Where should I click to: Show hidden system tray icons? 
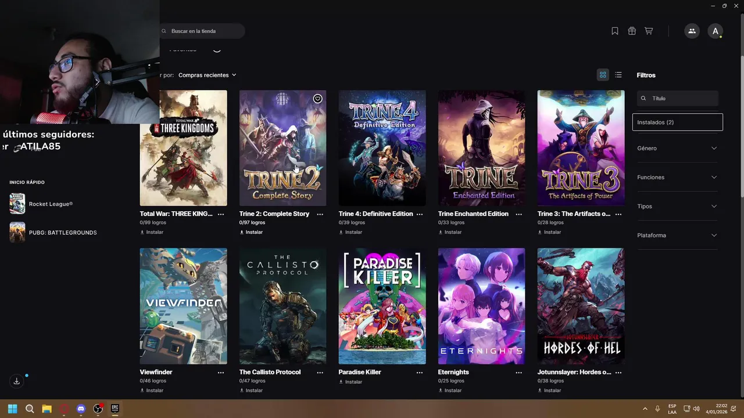(645, 409)
